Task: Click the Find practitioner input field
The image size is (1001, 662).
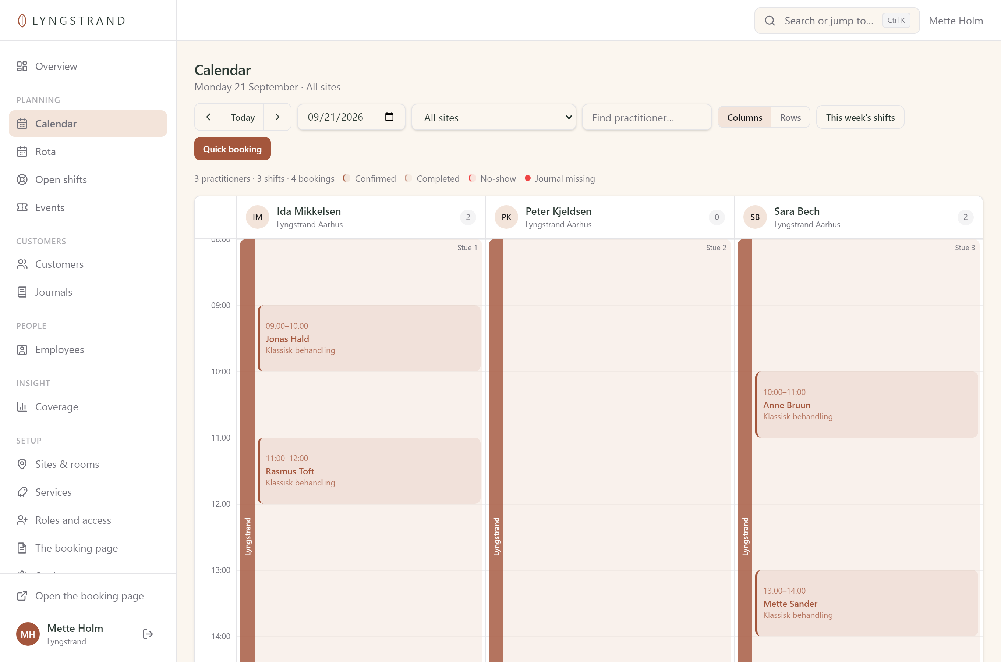Action: click(x=646, y=117)
